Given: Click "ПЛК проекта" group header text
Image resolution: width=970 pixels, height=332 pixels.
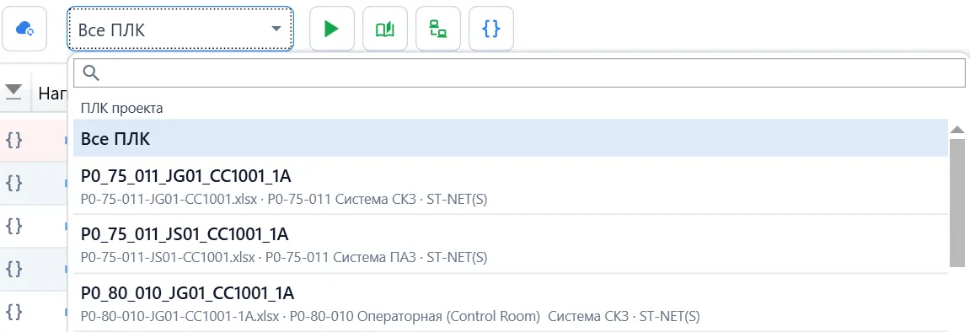Looking at the screenshot, I should 122,108.
